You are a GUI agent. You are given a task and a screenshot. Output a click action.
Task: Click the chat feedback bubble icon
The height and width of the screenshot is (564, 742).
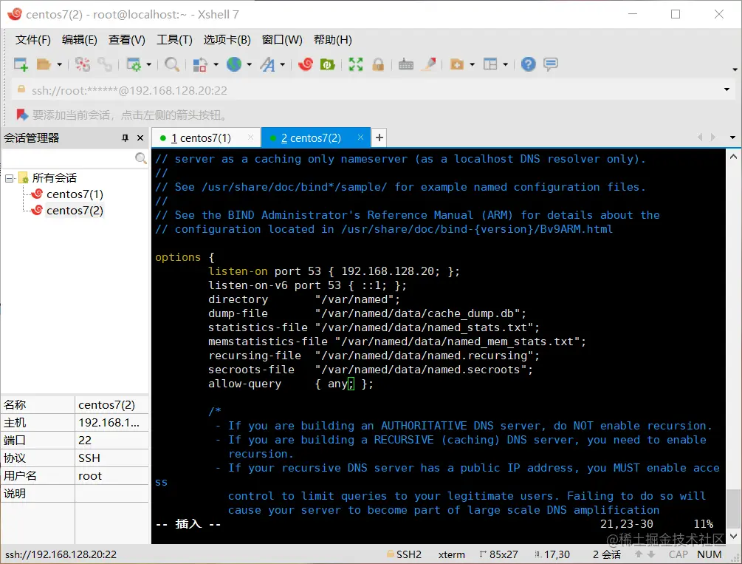(550, 64)
